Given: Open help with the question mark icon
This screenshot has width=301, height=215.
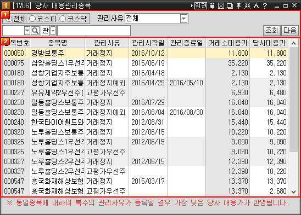Looking at the screenshot, I should [x=265, y=5].
